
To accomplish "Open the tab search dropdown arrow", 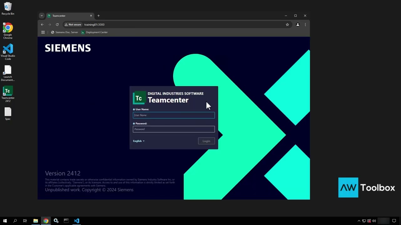I will (42, 16).
